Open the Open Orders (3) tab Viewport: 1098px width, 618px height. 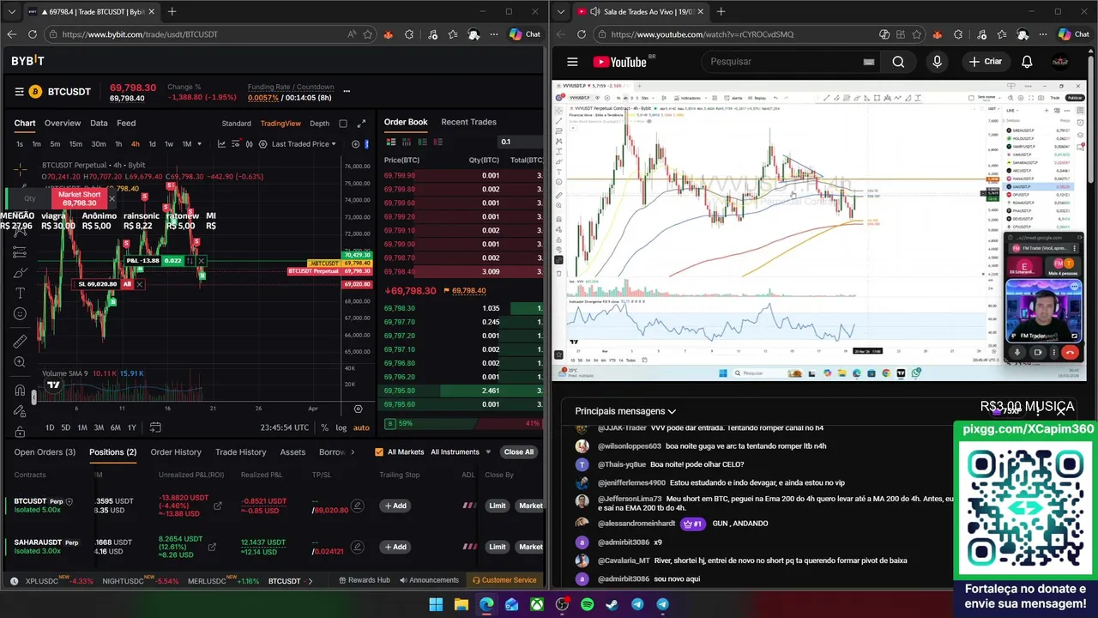[x=45, y=452]
